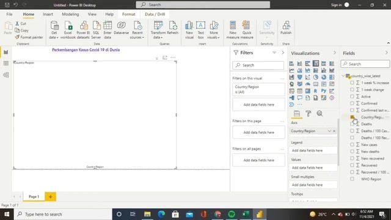Choose the R script visual
This screenshot has height=220, width=391.
click(x=316, y=91)
